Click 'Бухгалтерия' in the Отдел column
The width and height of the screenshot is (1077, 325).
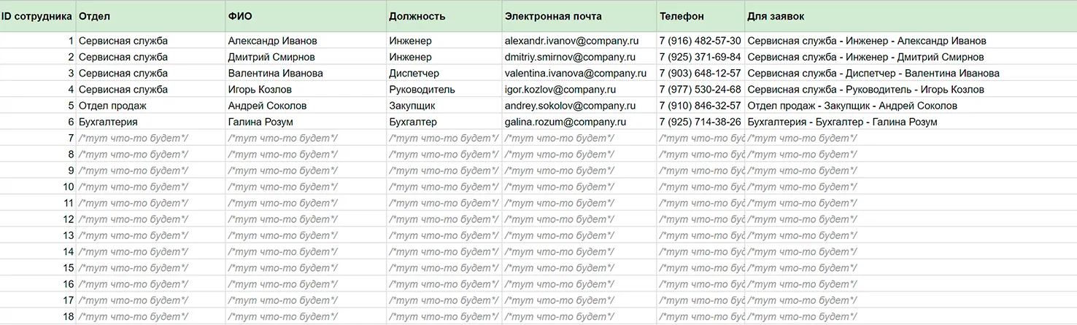150,122
